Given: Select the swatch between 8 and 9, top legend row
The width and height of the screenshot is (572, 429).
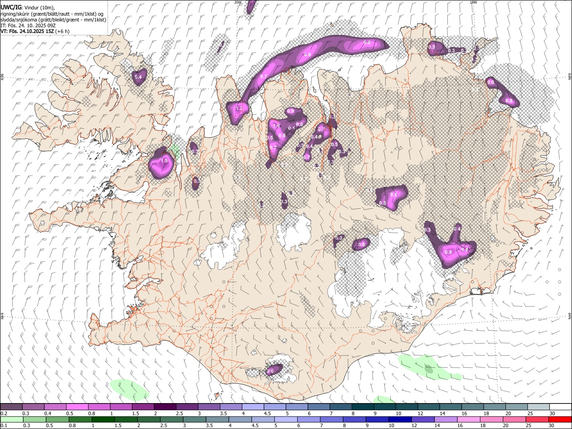Looking at the screenshot, I should 362,407.
